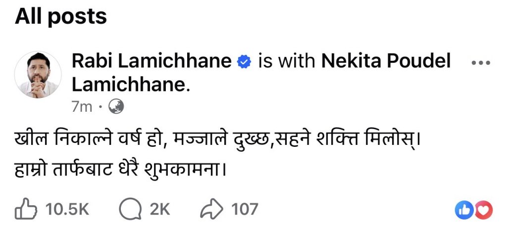Viewport: 507px width, 227px height.
Task: View the 107 shares count
Action: [x=245, y=209]
